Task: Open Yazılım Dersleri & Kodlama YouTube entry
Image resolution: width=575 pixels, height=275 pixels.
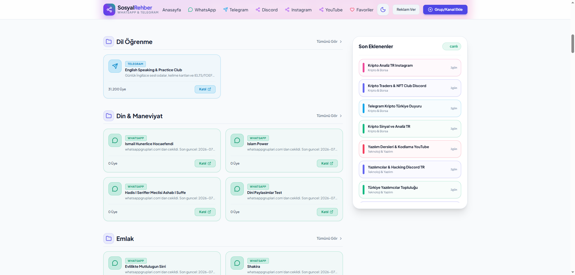Action: point(410,149)
